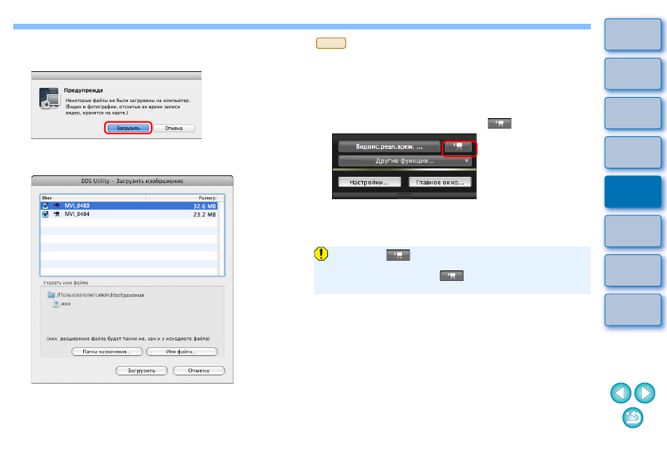Select the highlighted dark blue sidebar tab
Image resolution: width=667 pixels, height=471 pixels.
[633, 191]
